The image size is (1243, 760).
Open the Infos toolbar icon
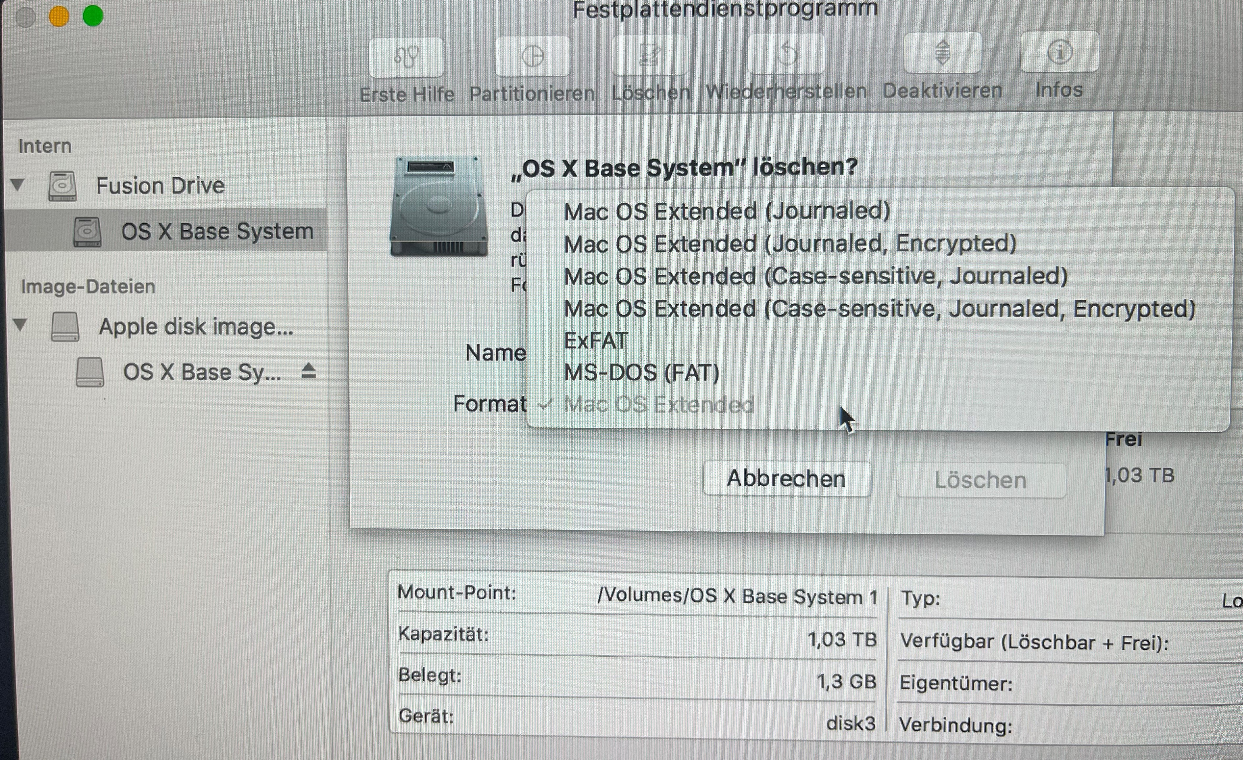click(x=1059, y=52)
